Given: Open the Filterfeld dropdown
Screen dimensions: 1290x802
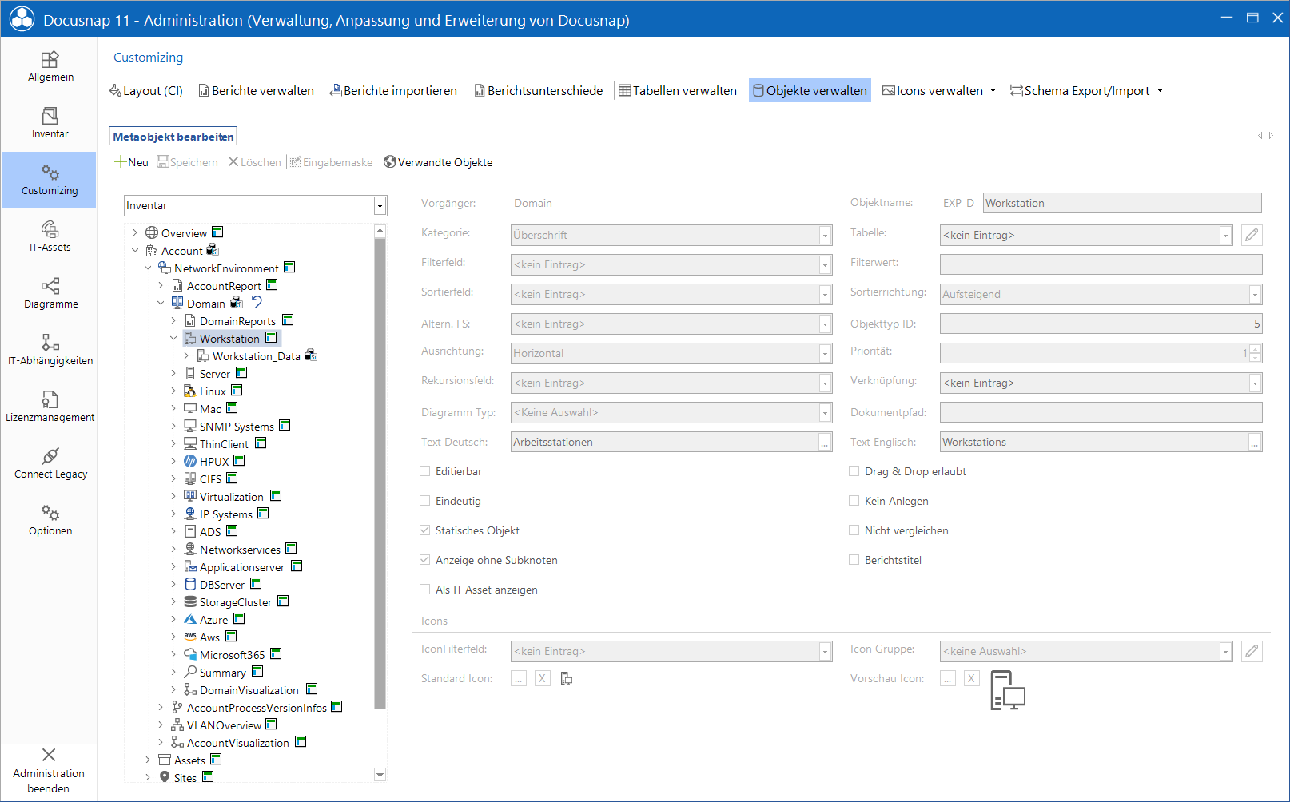Looking at the screenshot, I should click(x=825, y=265).
